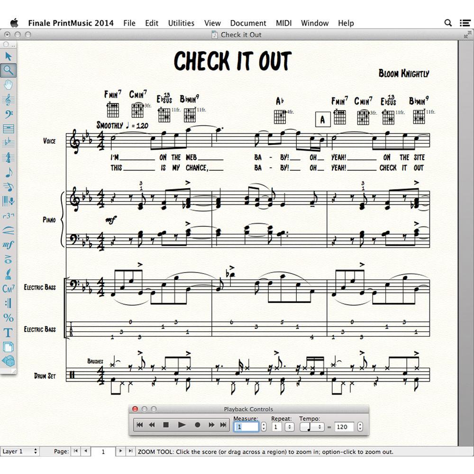Open the Layer 1 dropdown
The width and height of the screenshot is (474, 474).
tap(20, 452)
